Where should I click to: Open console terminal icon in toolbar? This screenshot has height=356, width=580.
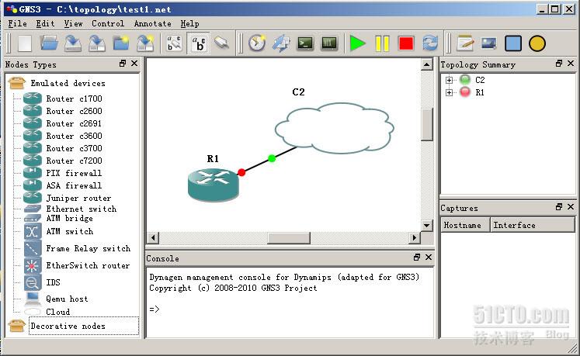305,43
